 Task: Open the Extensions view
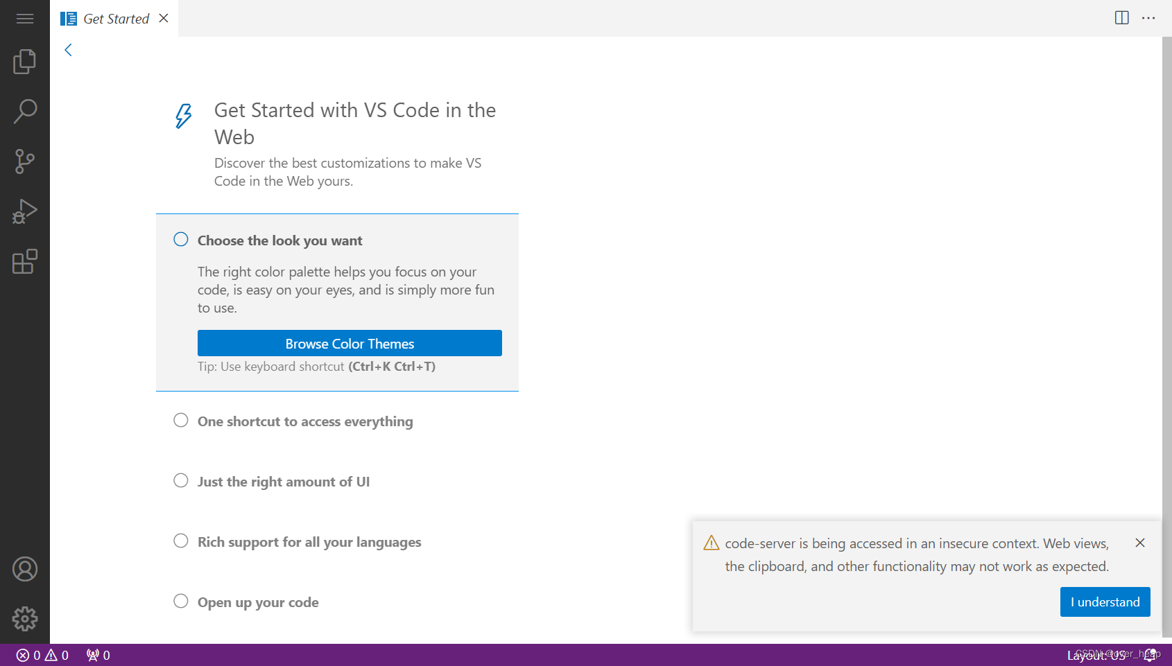(x=25, y=261)
